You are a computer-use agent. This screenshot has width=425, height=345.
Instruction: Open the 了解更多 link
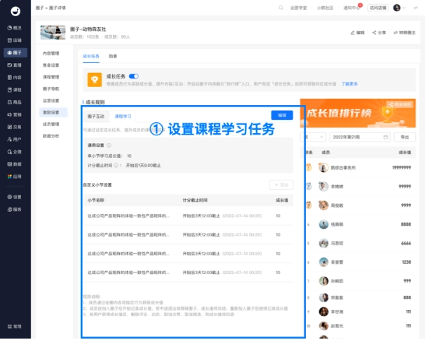[349, 84]
